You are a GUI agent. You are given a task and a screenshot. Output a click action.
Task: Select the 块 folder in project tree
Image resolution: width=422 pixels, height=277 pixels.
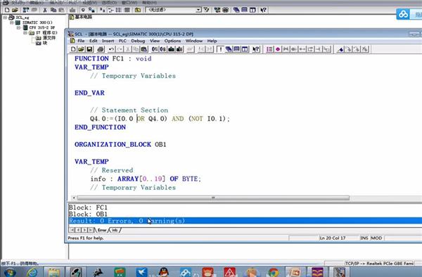click(41, 43)
